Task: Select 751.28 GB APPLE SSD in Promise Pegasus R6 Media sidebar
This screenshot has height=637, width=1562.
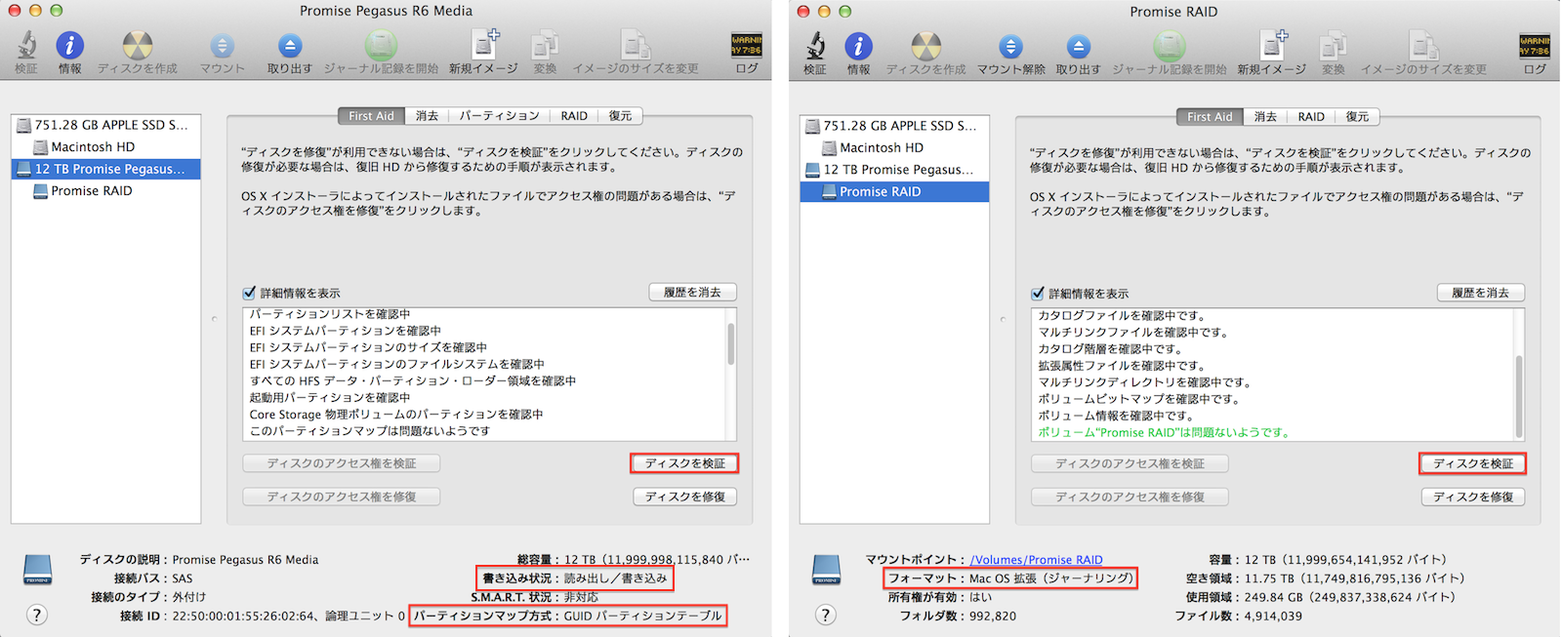Action: tap(106, 125)
